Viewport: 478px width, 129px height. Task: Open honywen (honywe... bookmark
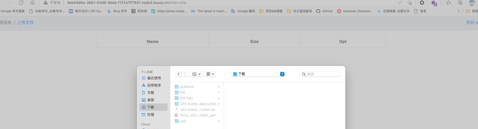pos(355,11)
